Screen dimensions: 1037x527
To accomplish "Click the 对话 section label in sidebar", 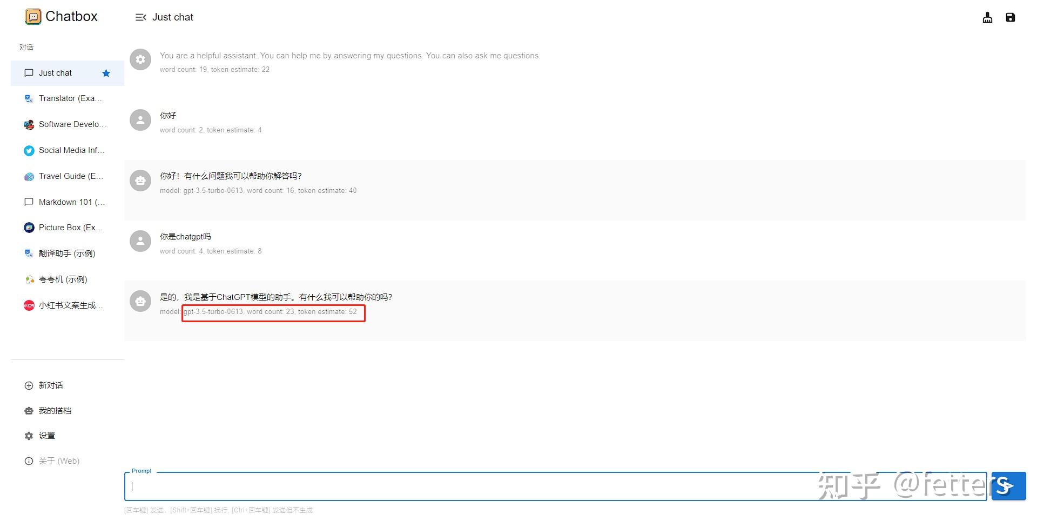I will (26, 48).
